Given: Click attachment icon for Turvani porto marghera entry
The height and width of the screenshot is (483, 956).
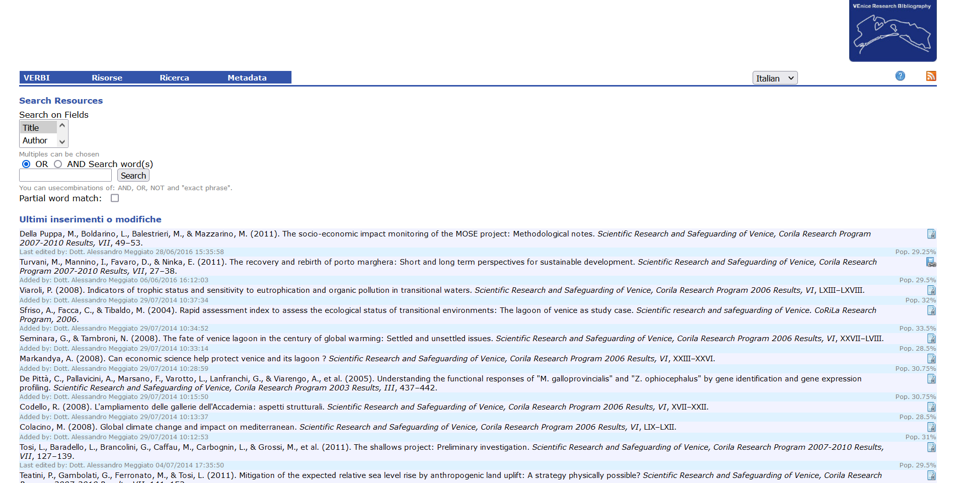Looking at the screenshot, I should tap(931, 262).
